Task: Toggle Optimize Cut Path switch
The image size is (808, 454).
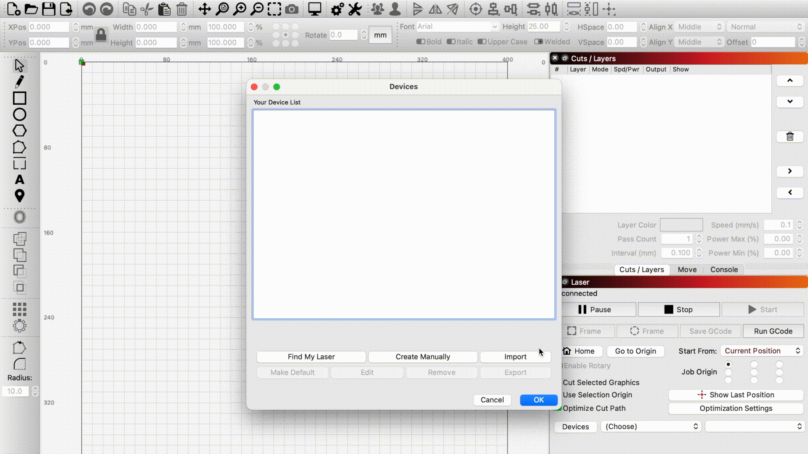Action: (x=558, y=408)
